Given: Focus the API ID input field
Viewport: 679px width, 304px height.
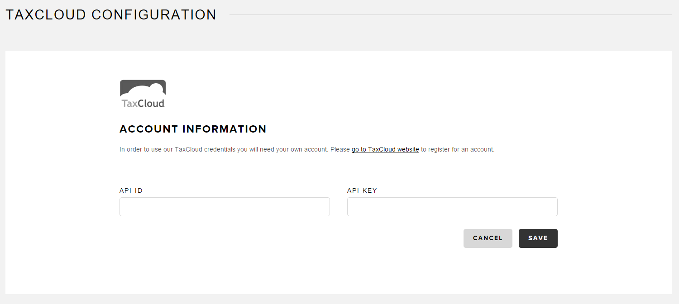Looking at the screenshot, I should pyautogui.click(x=225, y=207).
